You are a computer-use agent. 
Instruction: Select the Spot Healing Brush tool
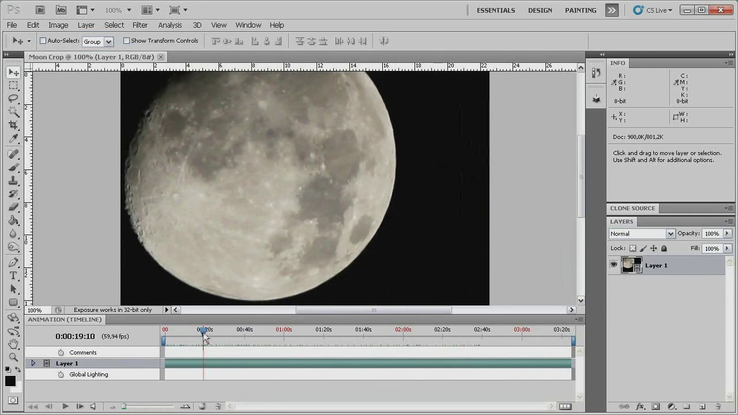(x=13, y=154)
